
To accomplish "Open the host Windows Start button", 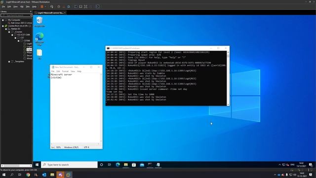I will pyautogui.click(x=4, y=175).
